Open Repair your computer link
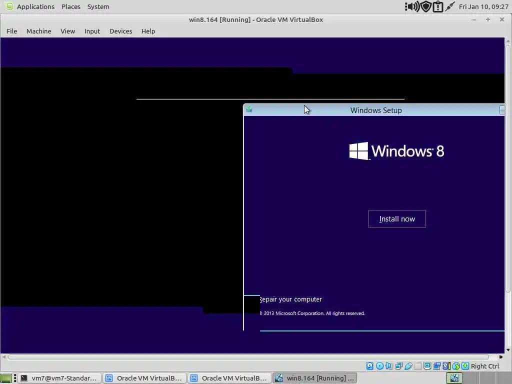 (x=290, y=299)
